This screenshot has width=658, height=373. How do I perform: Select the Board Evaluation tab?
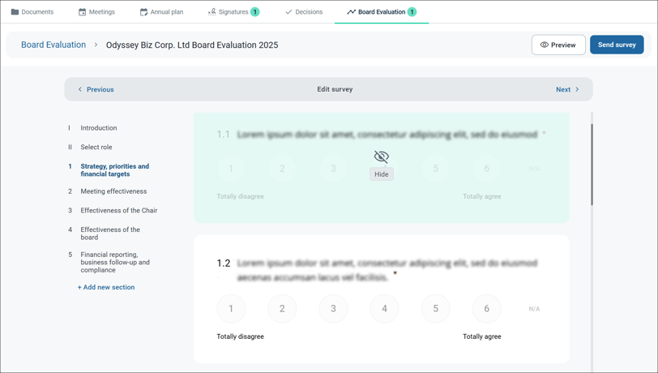[x=382, y=12]
